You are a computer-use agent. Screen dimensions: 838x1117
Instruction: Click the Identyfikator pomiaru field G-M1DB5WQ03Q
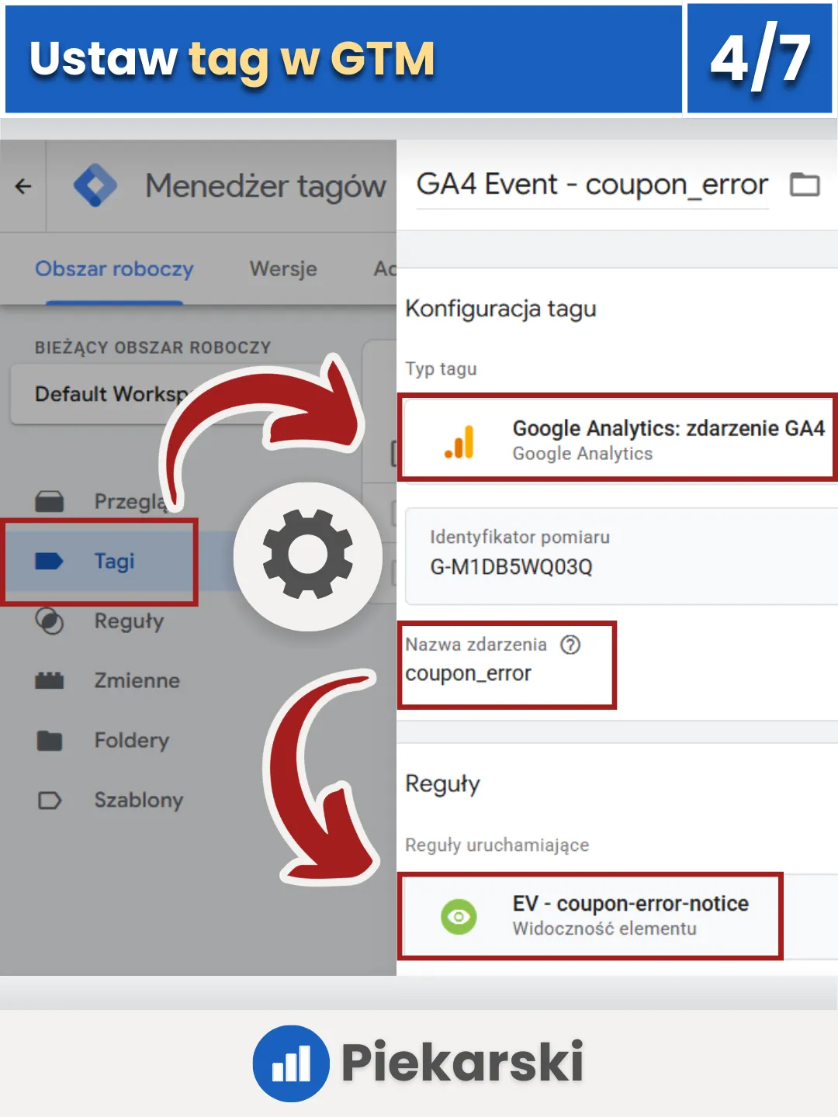coord(621,556)
